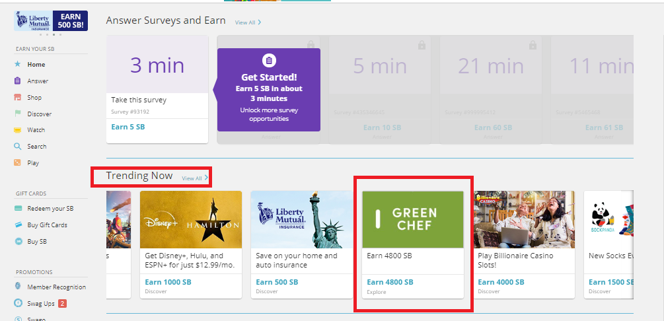This screenshot has width=664, height=321.
Task: Click the Buy SB coin icon
Action: coord(18,241)
